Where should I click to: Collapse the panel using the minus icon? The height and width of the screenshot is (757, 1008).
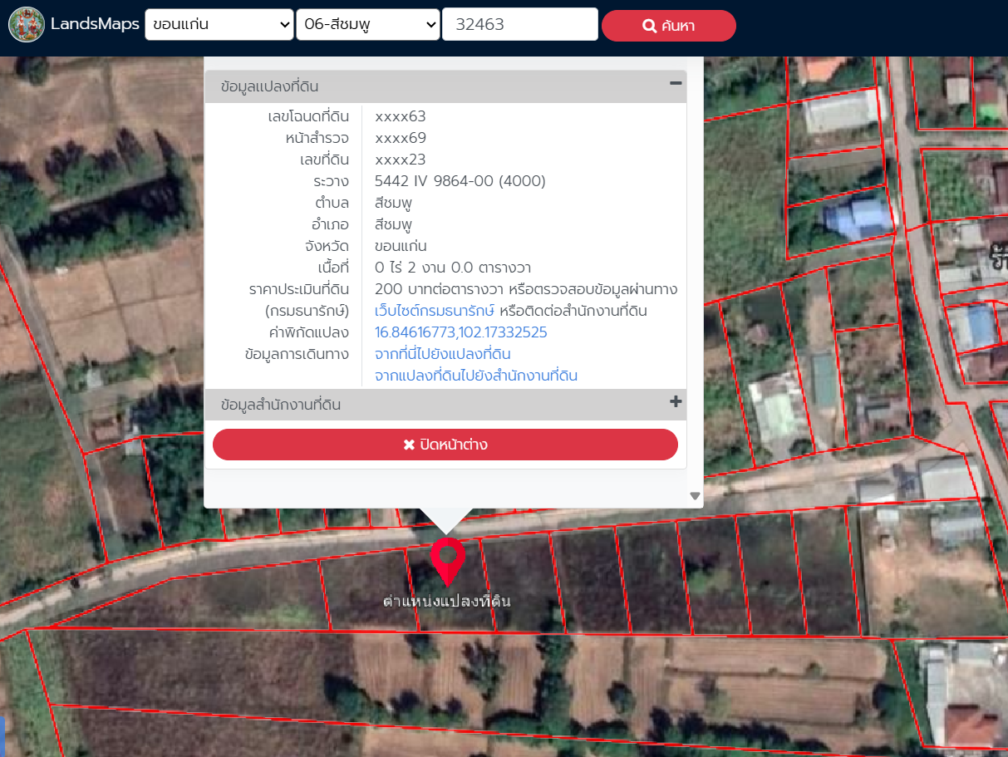point(676,83)
